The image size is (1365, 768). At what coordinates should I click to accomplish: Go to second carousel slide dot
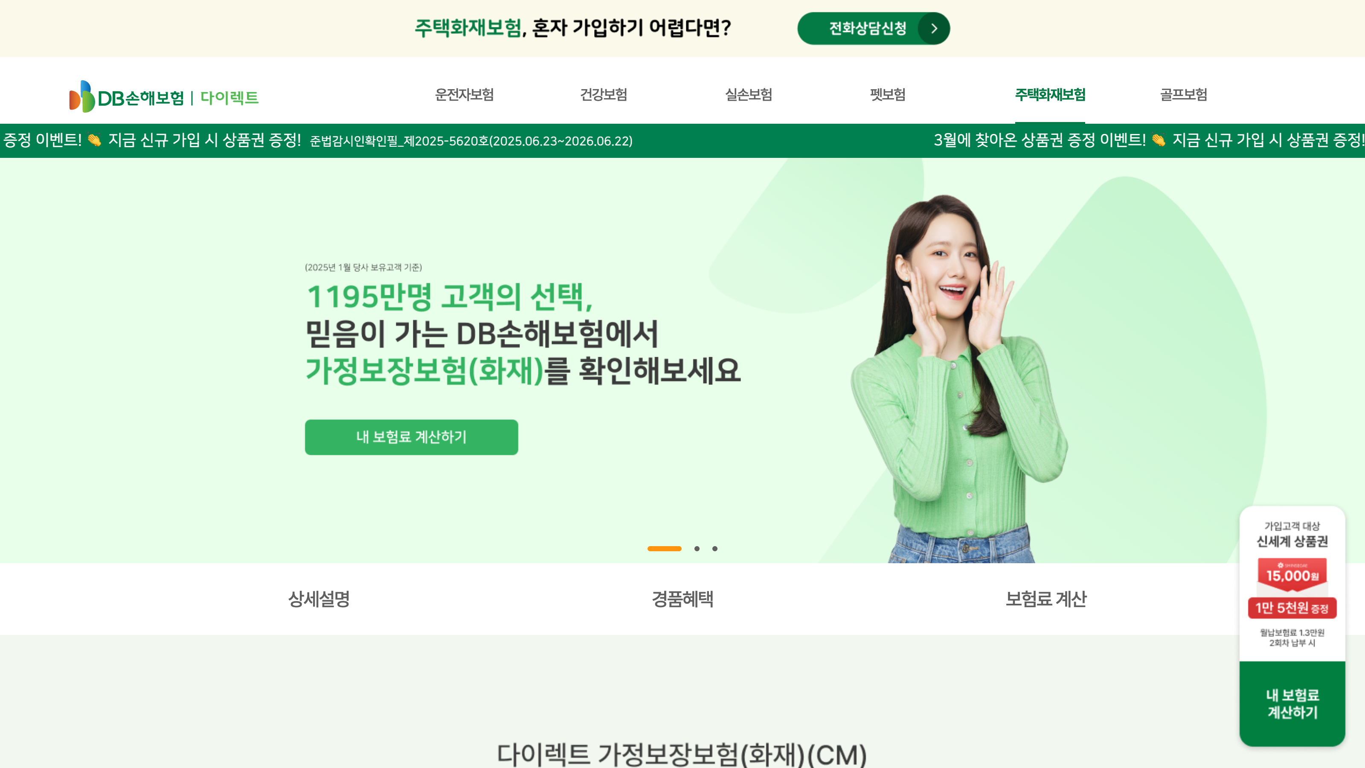tap(697, 549)
